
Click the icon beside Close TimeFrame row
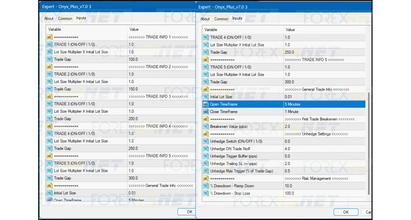[x=206, y=112]
